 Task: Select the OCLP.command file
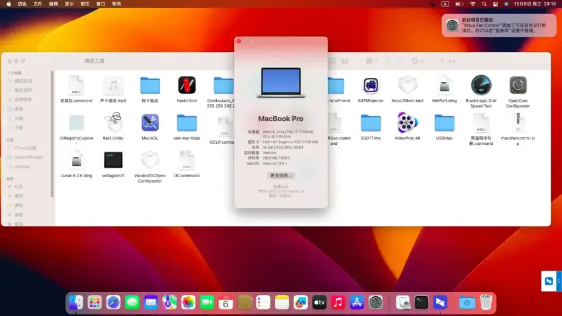coord(225,126)
